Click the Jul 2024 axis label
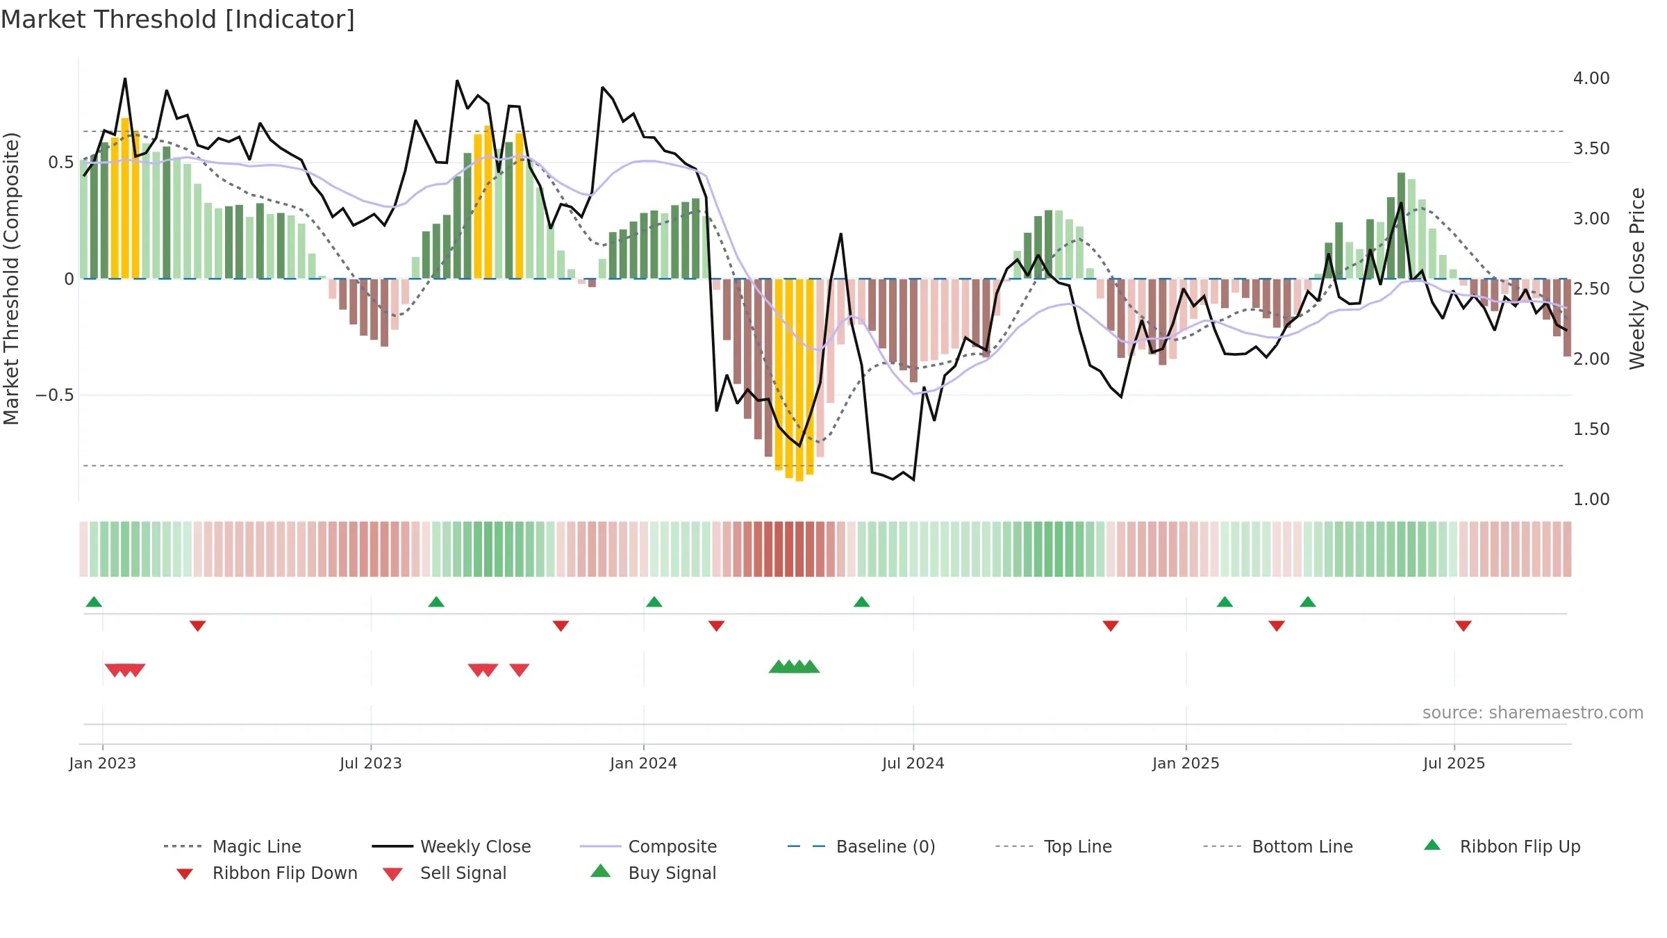1667x938 pixels. coord(913,763)
